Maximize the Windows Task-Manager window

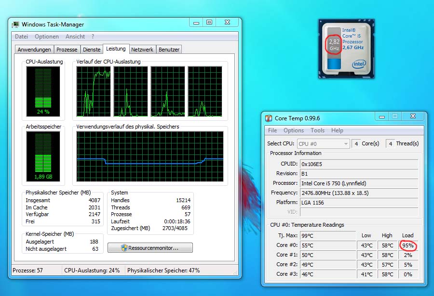click(x=209, y=23)
